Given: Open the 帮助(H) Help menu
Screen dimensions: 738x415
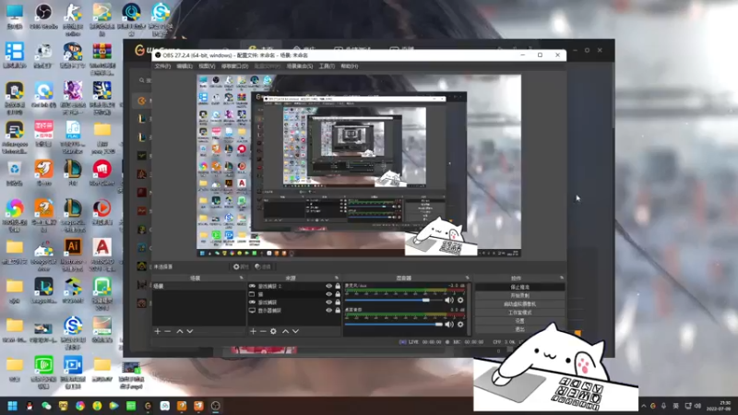Looking at the screenshot, I should (x=350, y=66).
